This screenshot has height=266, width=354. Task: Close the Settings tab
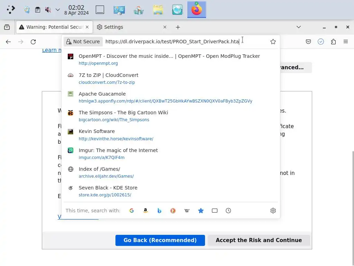tap(165, 27)
